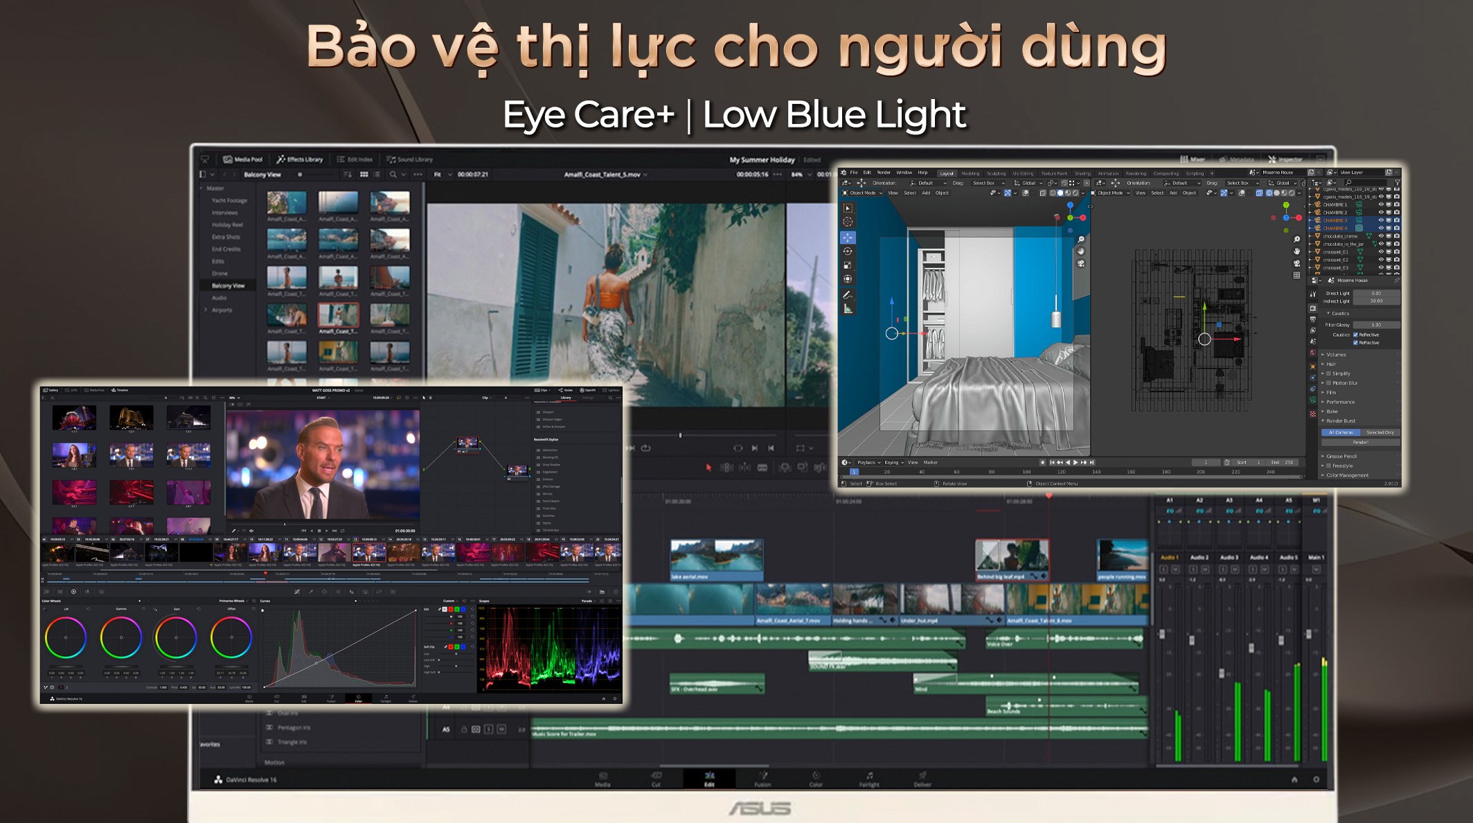
Task: Open the left viewport's Object Mode dropdown
Action: click(x=862, y=193)
